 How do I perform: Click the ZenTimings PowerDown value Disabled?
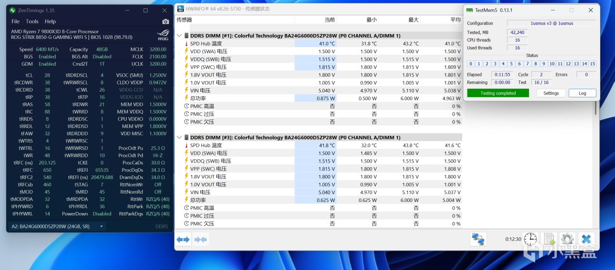coord(102,214)
